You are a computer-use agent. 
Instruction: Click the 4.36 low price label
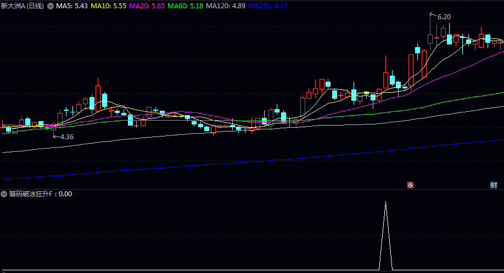[67, 137]
